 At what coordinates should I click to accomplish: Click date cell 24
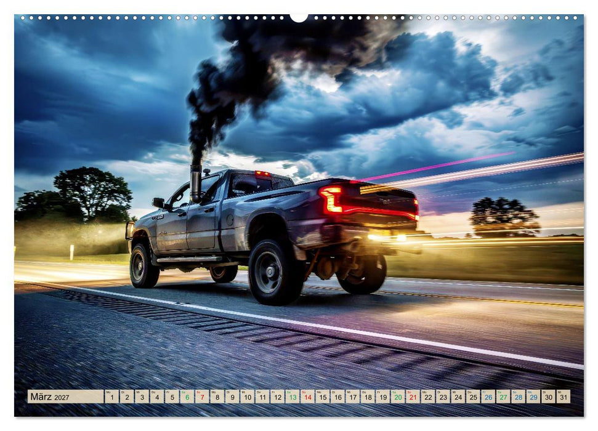[458, 397]
